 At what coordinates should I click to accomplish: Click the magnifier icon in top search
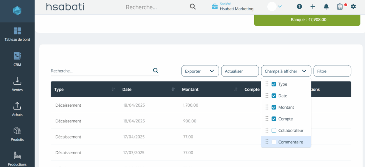(x=193, y=7)
